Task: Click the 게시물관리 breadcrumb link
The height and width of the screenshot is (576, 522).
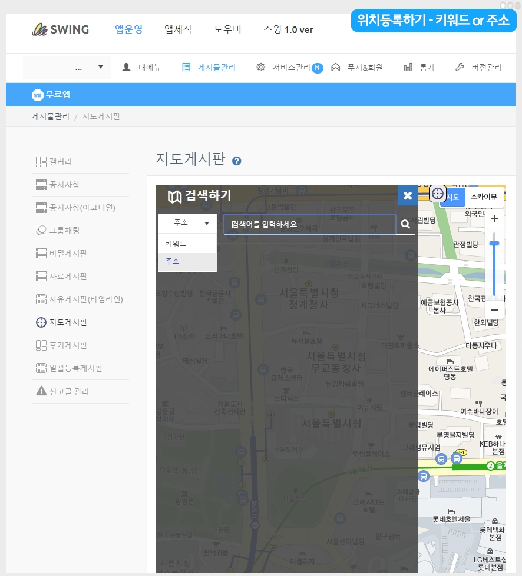Action: click(51, 116)
